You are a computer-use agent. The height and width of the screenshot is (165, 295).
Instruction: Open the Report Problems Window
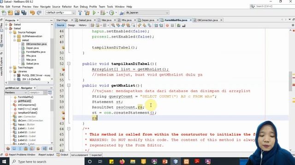[x=20, y=155]
